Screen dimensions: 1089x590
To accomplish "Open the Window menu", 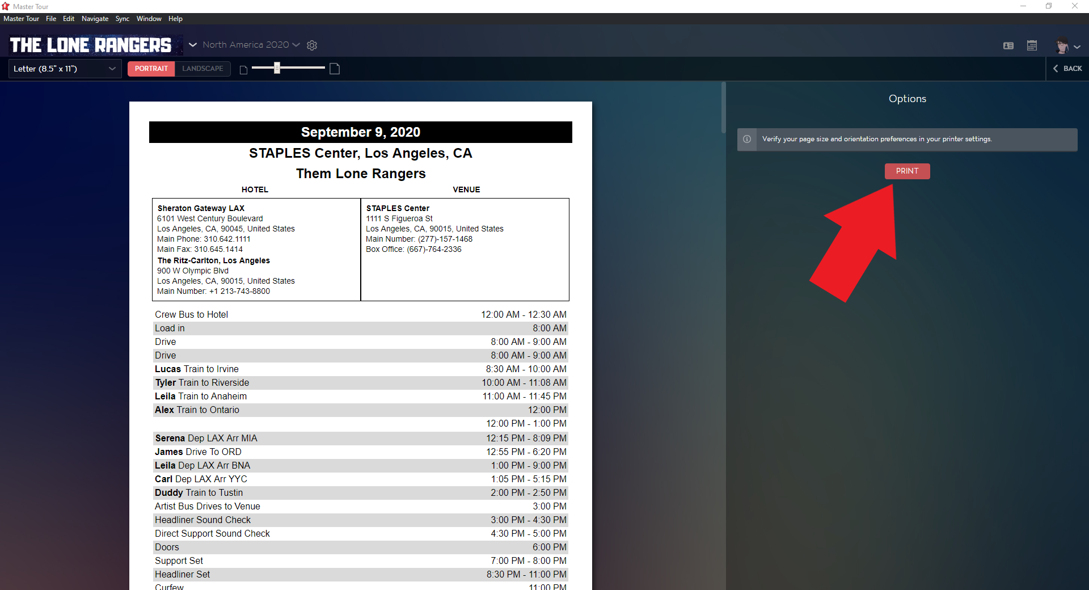I will (149, 19).
